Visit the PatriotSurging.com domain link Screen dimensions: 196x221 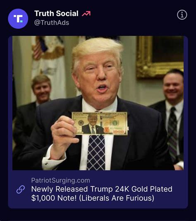(61, 181)
